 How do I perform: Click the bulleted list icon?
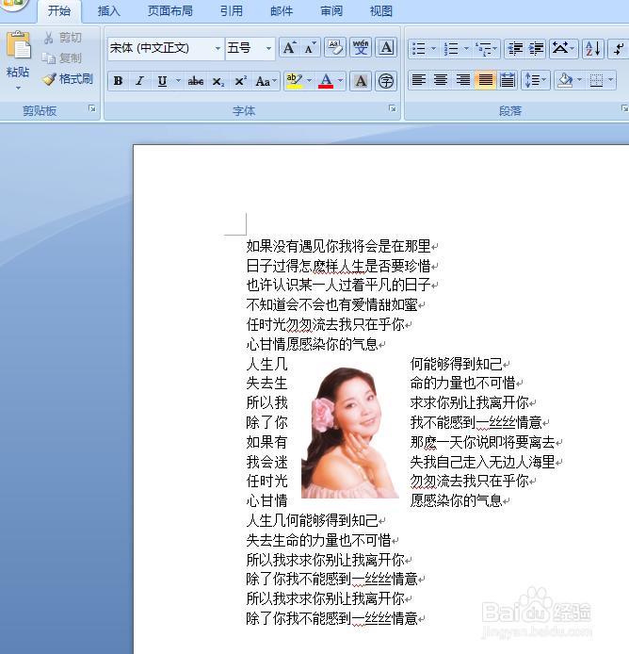coord(418,49)
